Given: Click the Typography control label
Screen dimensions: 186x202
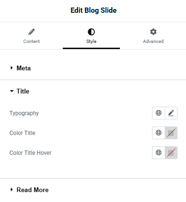Looking at the screenshot, I should coord(24,113).
